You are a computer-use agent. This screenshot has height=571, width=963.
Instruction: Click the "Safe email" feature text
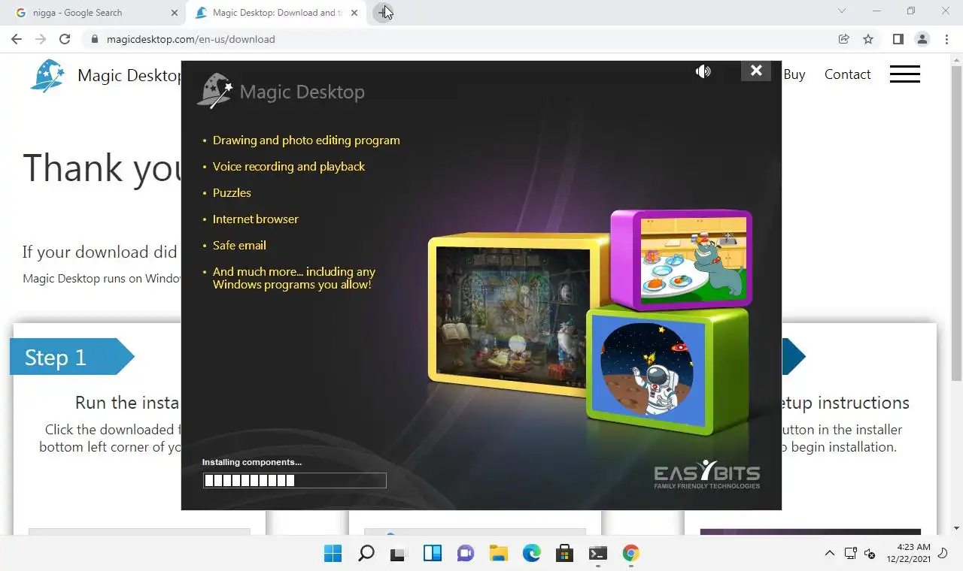(239, 246)
